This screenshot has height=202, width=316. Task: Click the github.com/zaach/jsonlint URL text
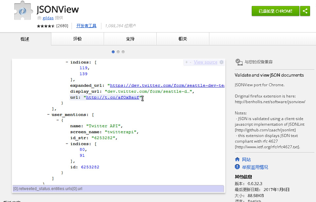click(x=265, y=130)
